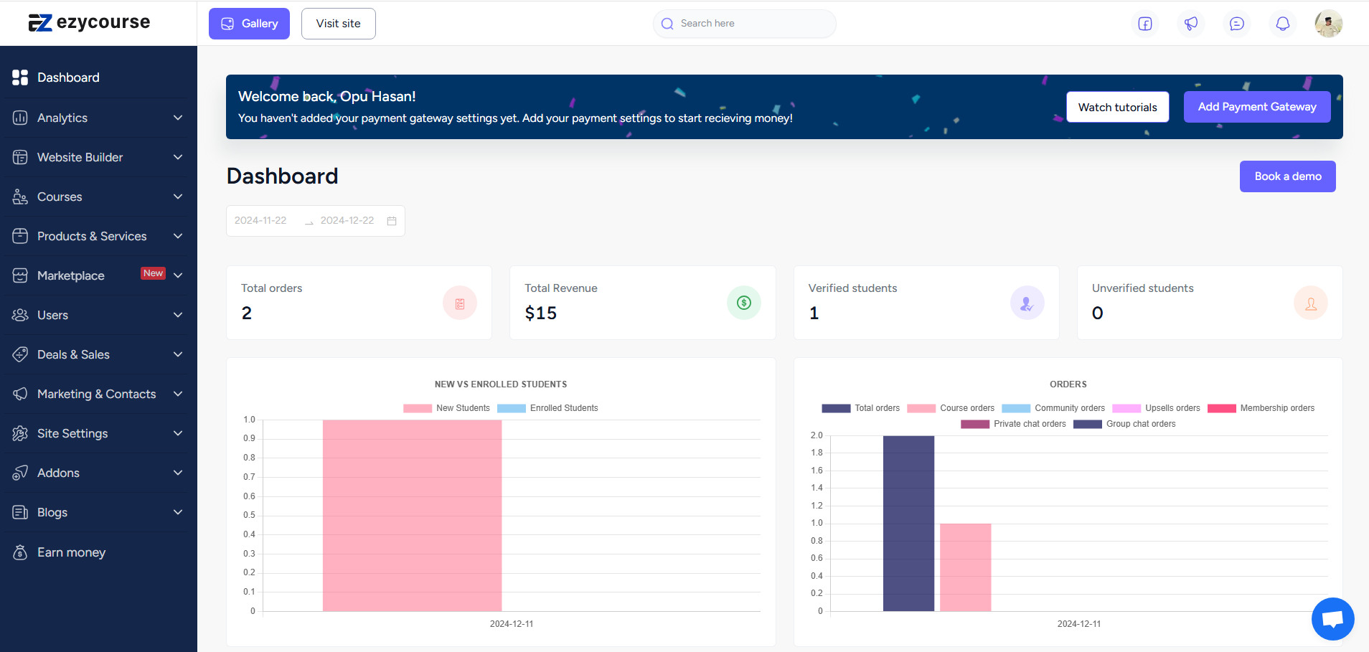
Task: Expand the Analytics menu chevron
Action: (178, 118)
